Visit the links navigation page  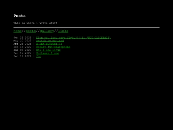[63, 31]
